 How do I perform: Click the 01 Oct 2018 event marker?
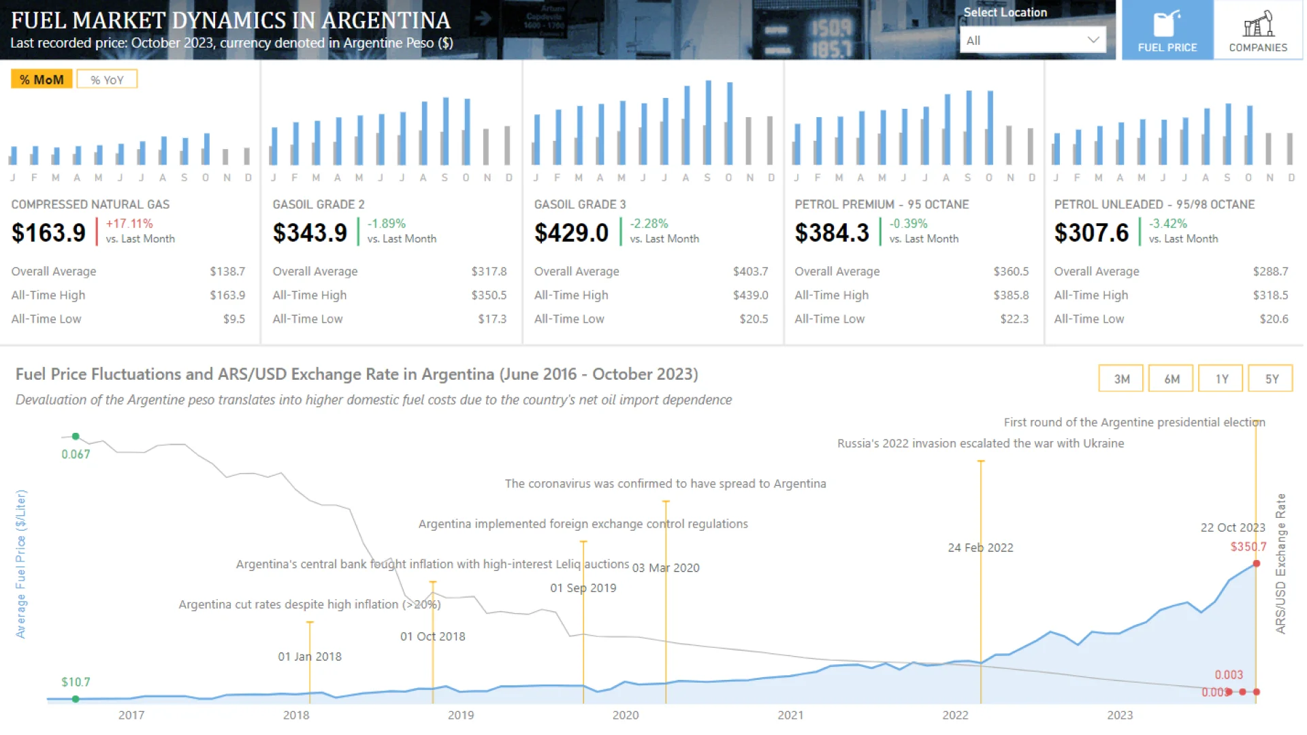pos(433,636)
